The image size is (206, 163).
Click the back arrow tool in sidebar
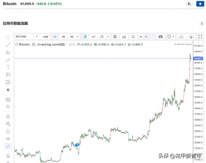coord(8,90)
